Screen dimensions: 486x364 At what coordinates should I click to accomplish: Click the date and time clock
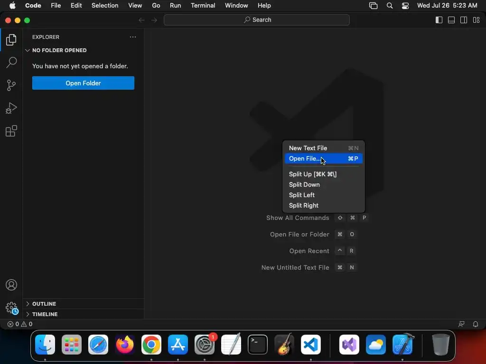[x=447, y=6]
